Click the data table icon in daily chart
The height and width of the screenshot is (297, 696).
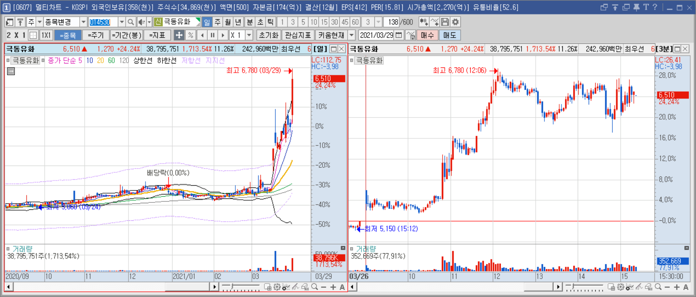tap(11, 71)
